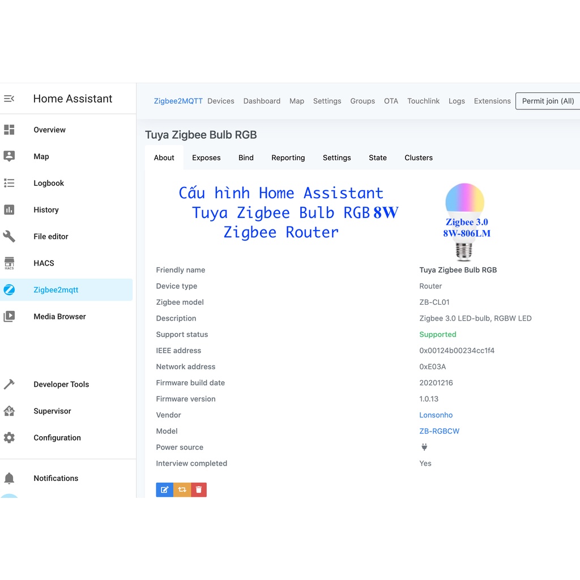Viewport: 580px width, 580px height.
Task: Click the Notifications bell icon
Action: click(9, 478)
